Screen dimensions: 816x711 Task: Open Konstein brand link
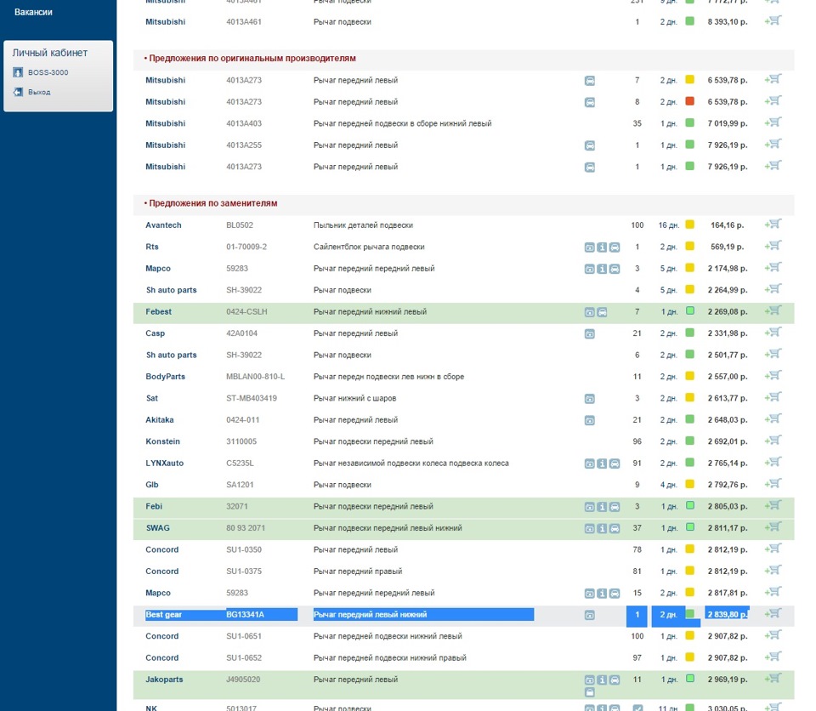click(x=162, y=441)
